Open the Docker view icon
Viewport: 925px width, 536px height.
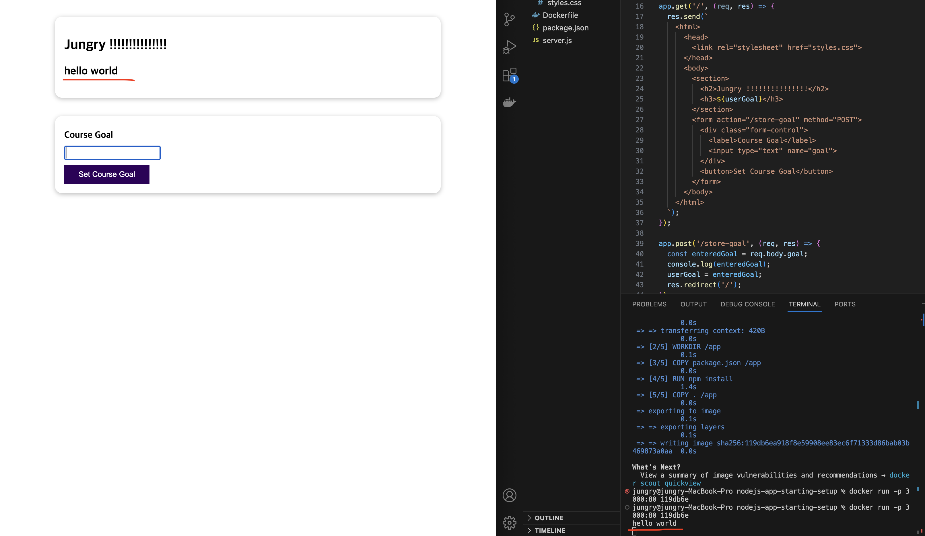[x=509, y=102]
